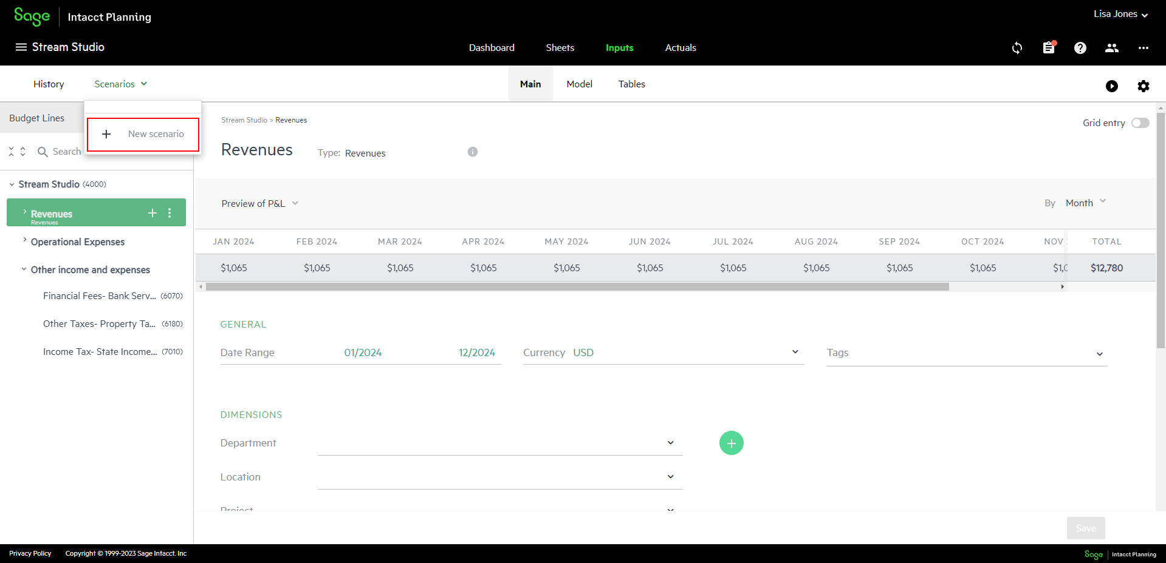
Task: Select the Main tab
Action: (x=530, y=84)
